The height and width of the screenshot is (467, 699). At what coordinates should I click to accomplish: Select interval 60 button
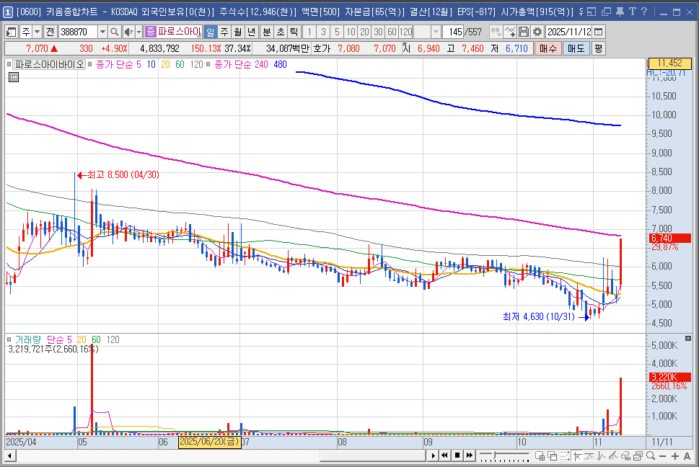click(x=392, y=32)
